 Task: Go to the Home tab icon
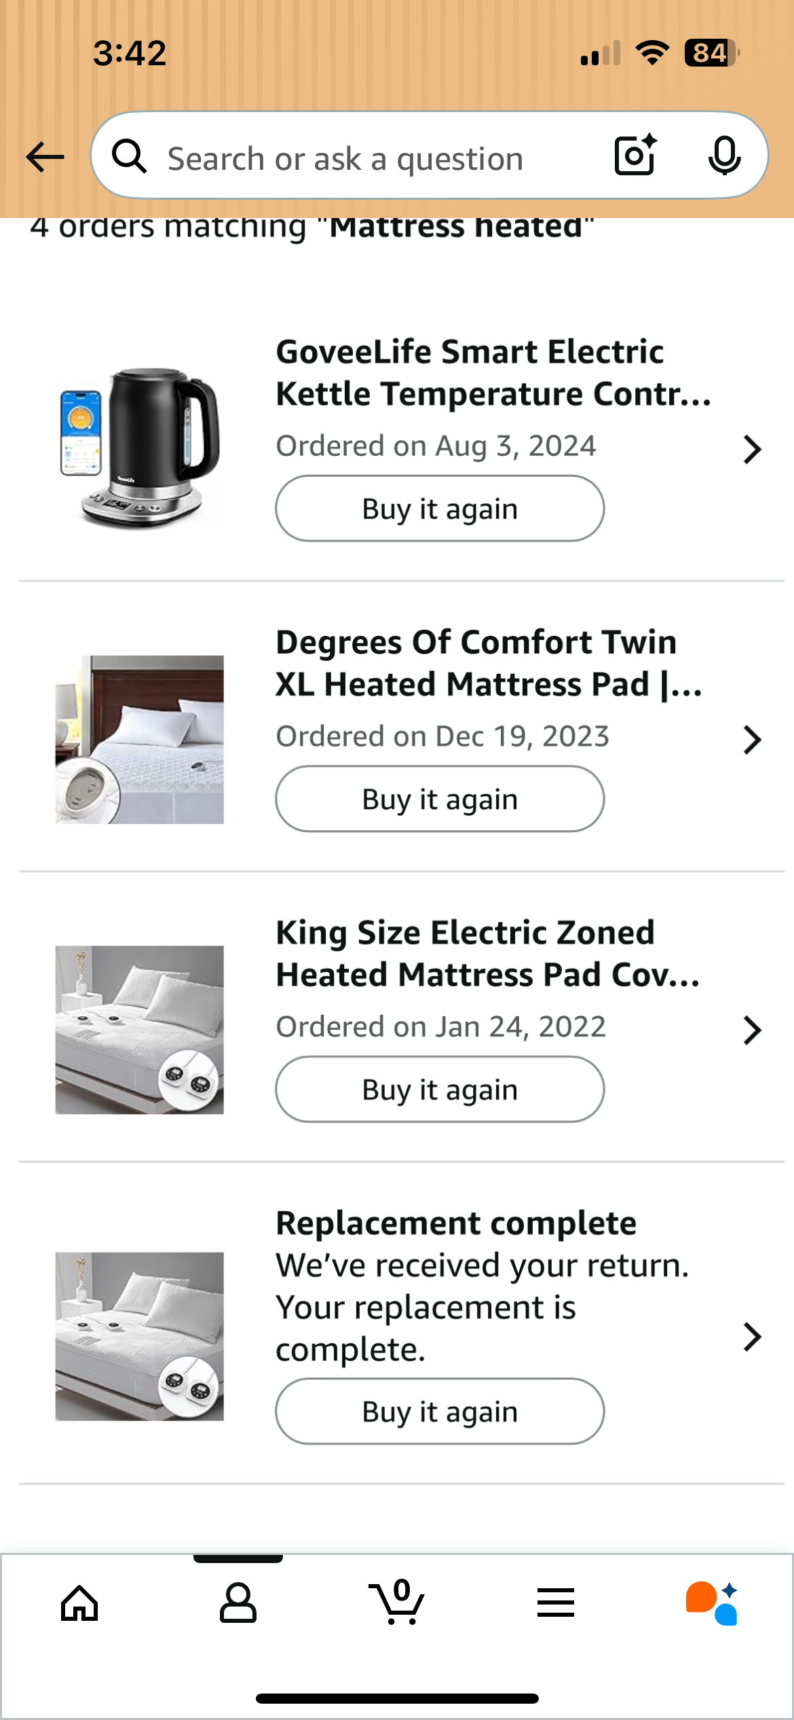(79, 1603)
